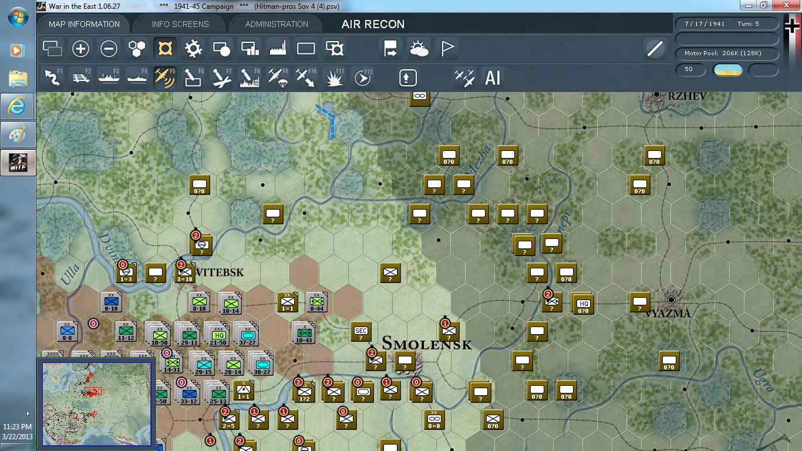The width and height of the screenshot is (802, 451).
Task: Click the WITE game taskbar icon
Action: 18,162
